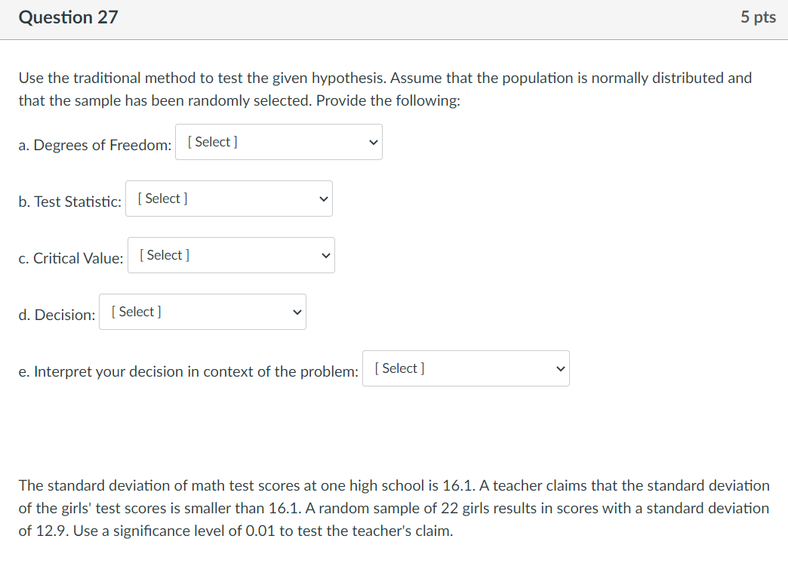Open the interpretation dropdown for part e

pos(466,368)
